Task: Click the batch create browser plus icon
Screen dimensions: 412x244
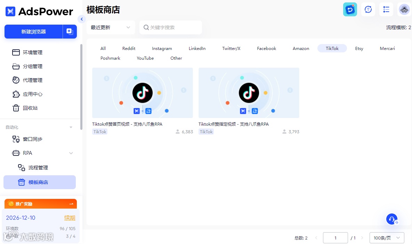Action: click(x=70, y=32)
